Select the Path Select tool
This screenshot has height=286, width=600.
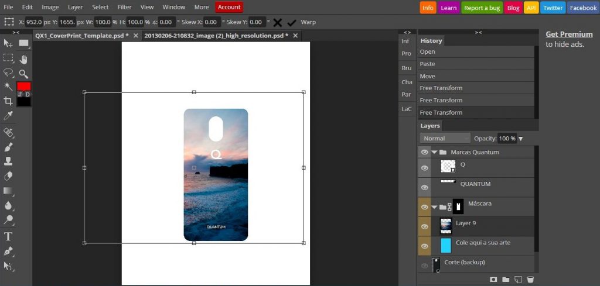8,266
